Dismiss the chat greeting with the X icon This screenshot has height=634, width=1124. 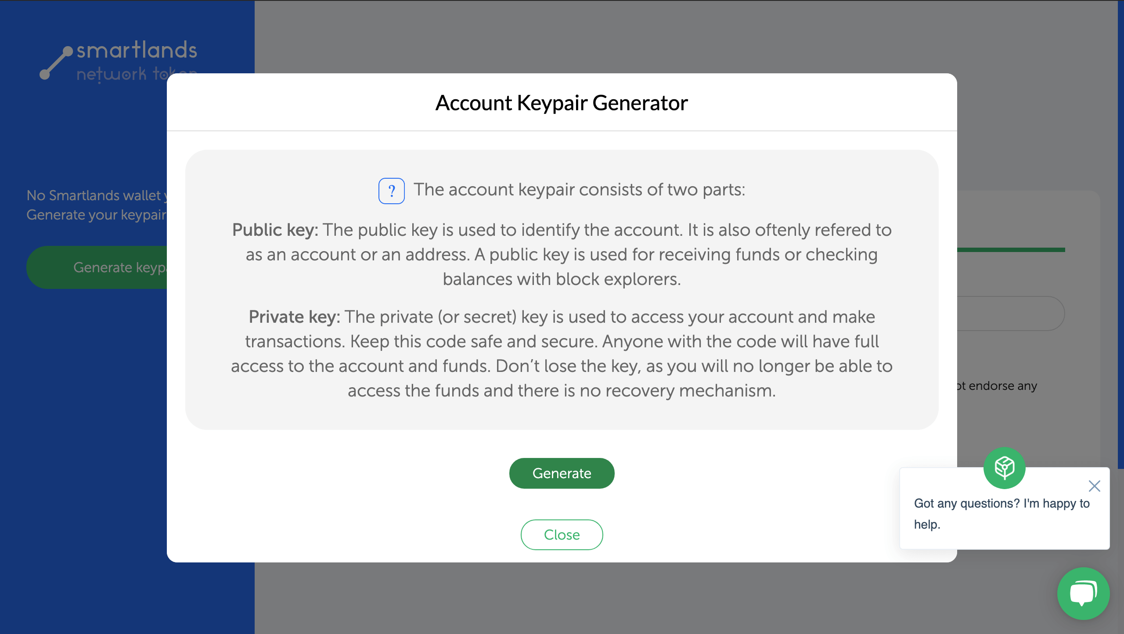1094,486
